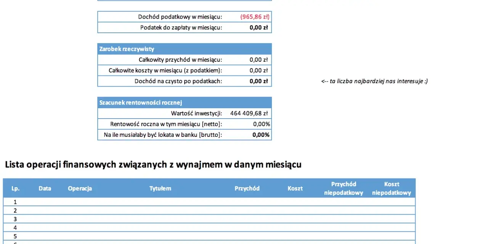Viewport: 488px width, 244px height.
Task: Select the 'Dochód podatkowy w miesiącu:' label cell
Action: click(180, 17)
